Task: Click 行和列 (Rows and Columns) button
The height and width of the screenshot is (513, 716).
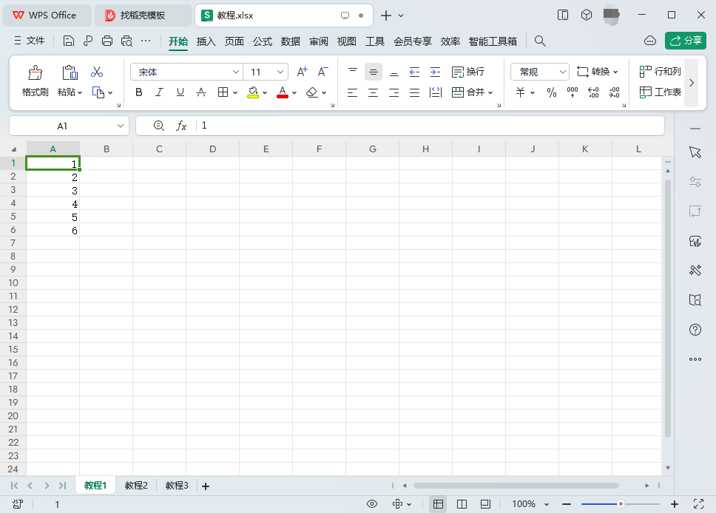Action: tap(661, 72)
